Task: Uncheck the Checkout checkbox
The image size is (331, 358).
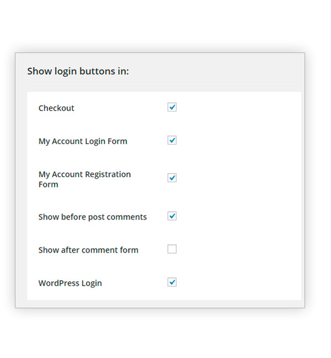Action: 172,107
